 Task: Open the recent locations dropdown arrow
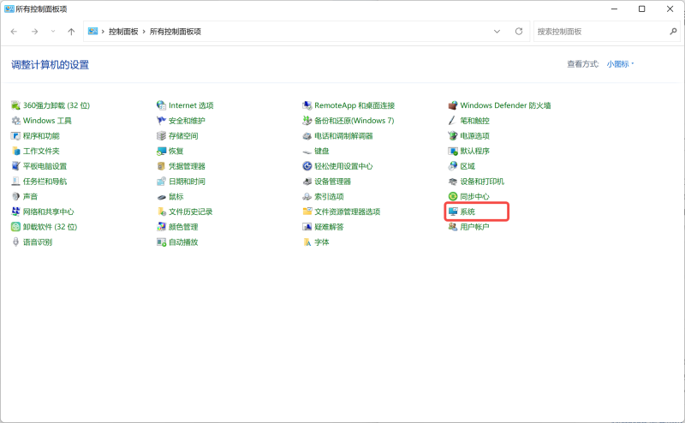(53, 32)
